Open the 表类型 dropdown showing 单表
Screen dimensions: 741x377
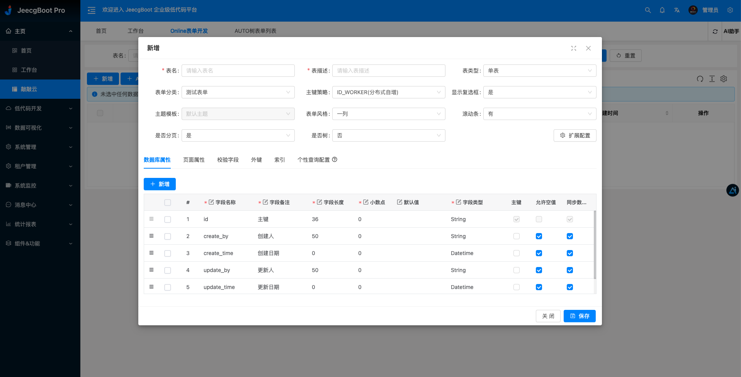(x=540, y=71)
